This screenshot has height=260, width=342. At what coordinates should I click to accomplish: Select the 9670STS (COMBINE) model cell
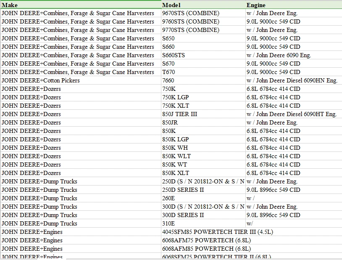203,13
